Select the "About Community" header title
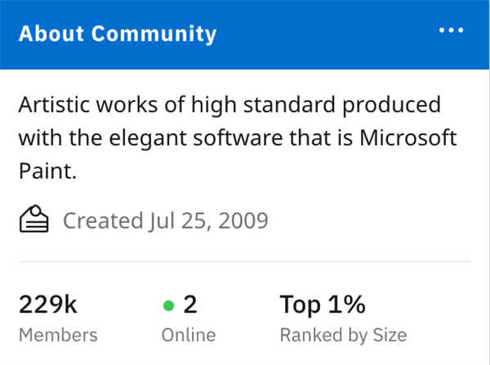Screen dimensions: 490x365 coord(118,34)
